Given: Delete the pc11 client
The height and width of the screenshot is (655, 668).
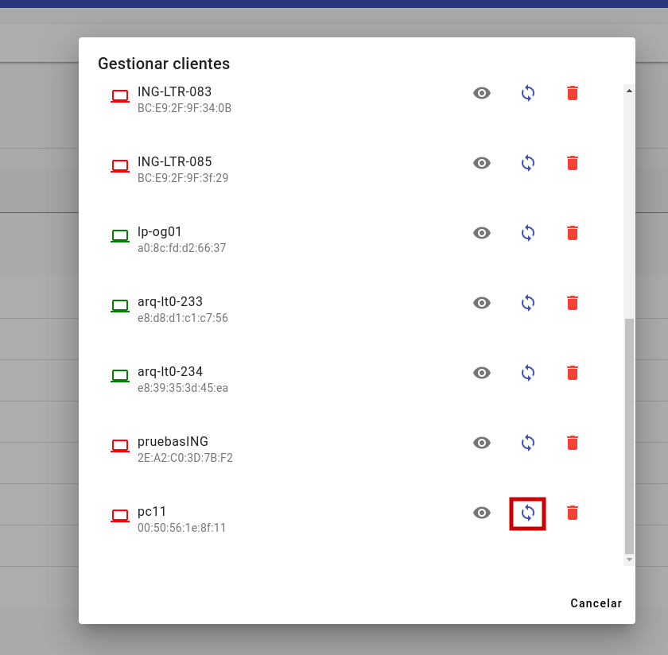Looking at the screenshot, I should coord(572,513).
